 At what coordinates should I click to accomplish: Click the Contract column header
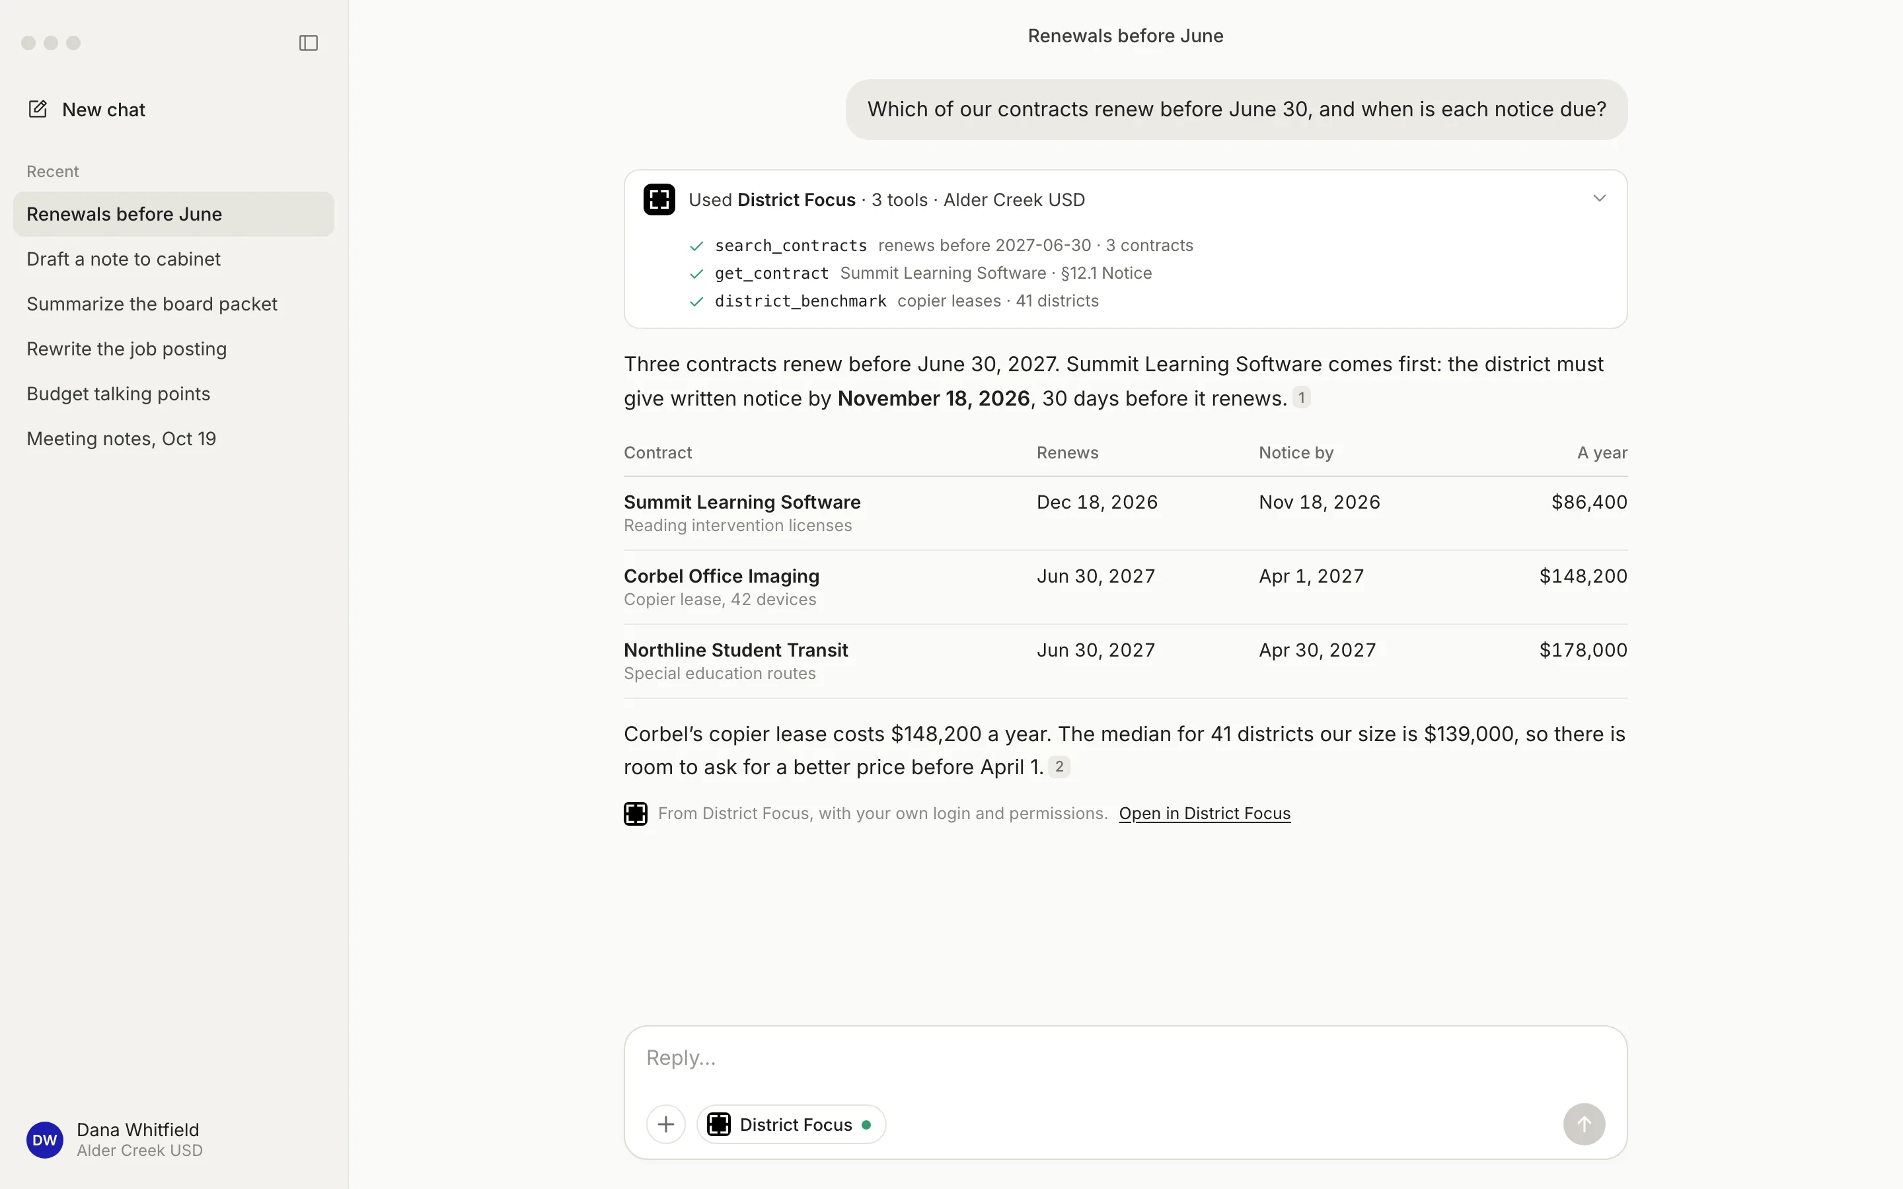pyautogui.click(x=657, y=453)
